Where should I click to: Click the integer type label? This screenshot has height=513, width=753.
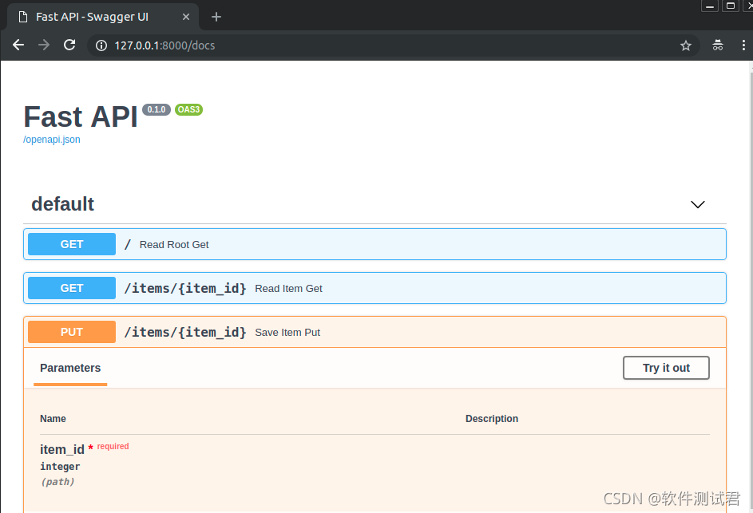pos(60,467)
